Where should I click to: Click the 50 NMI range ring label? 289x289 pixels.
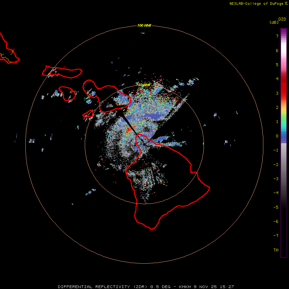coord(144,85)
